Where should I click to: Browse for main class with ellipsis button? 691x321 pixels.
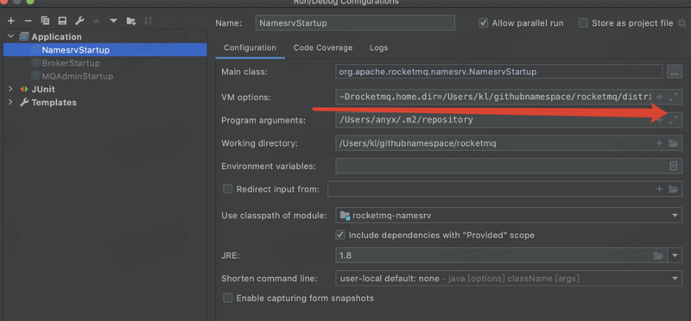pos(675,72)
